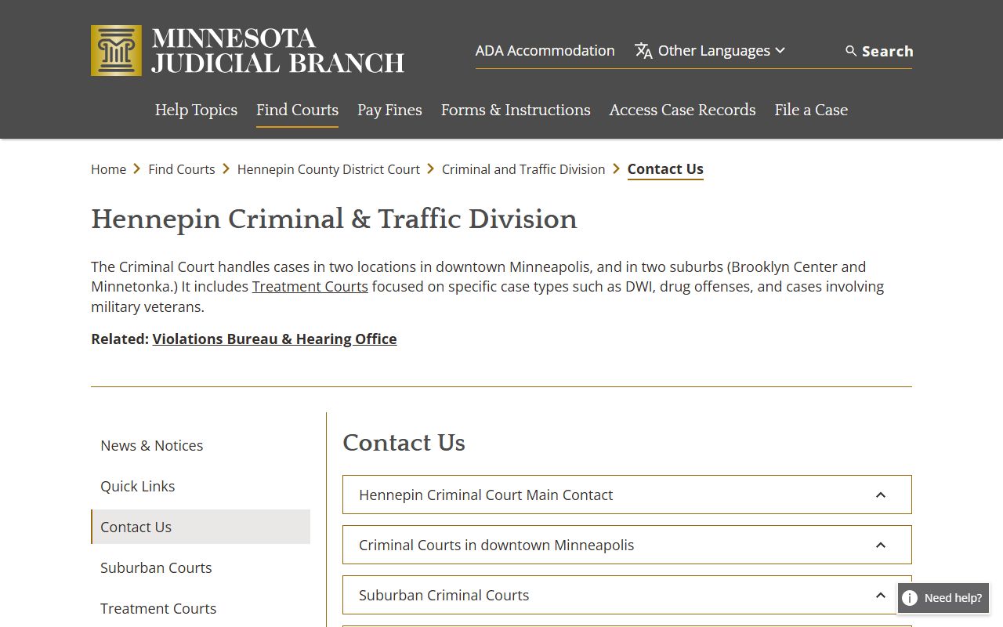Click the Need help info icon
Screen dimensions: 1003x627
click(x=910, y=598)
